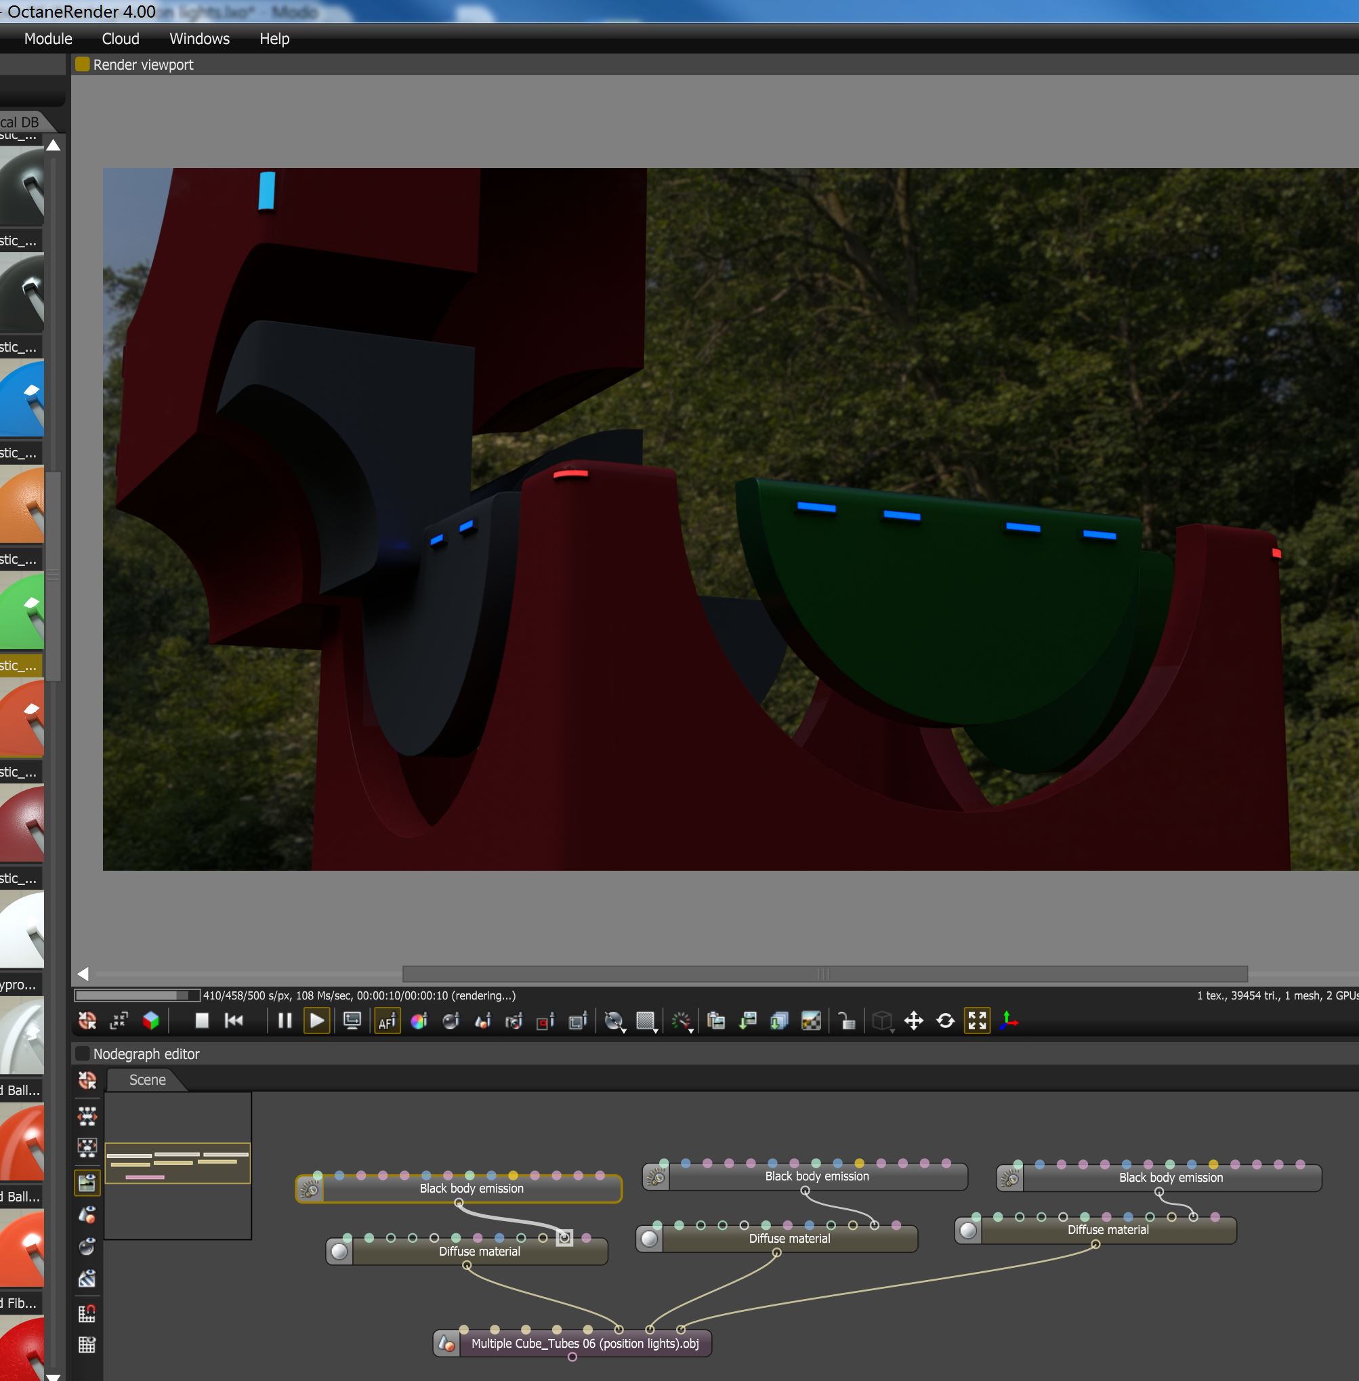This screenshot has height=1381, width=1359.
Task: Open the Cloud menu
Action: [x=121, y=39]
